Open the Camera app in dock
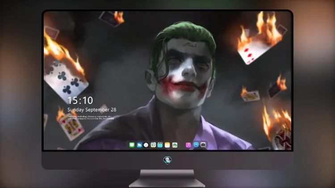 click(x=203, y=145)
